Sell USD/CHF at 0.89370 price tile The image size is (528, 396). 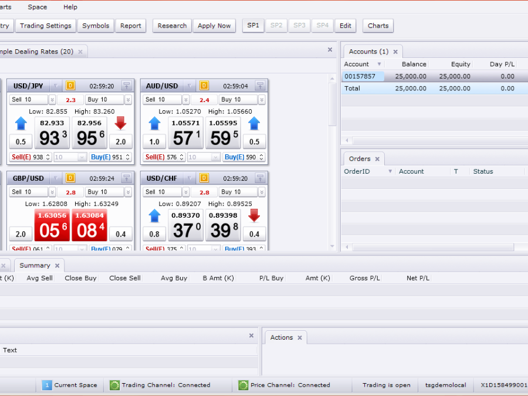[186, 225]
